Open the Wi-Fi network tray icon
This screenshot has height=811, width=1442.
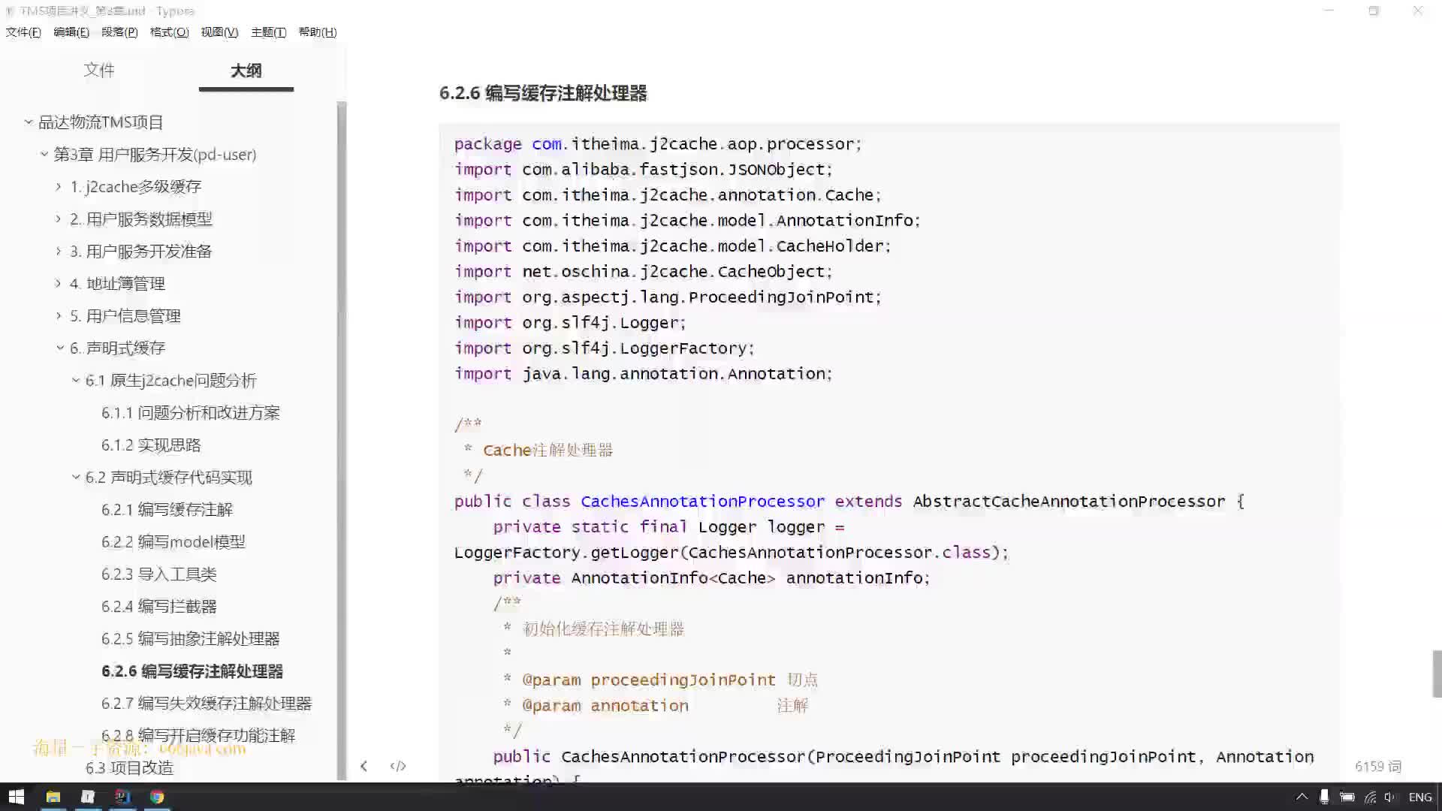[1370, 797]
